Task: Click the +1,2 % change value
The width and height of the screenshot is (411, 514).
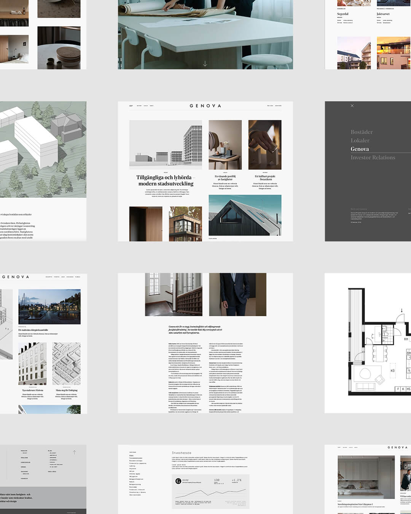Action: (236, 480)
